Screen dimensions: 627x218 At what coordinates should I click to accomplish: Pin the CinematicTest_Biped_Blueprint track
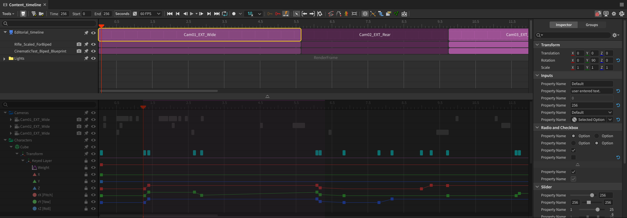coord(86,51)
